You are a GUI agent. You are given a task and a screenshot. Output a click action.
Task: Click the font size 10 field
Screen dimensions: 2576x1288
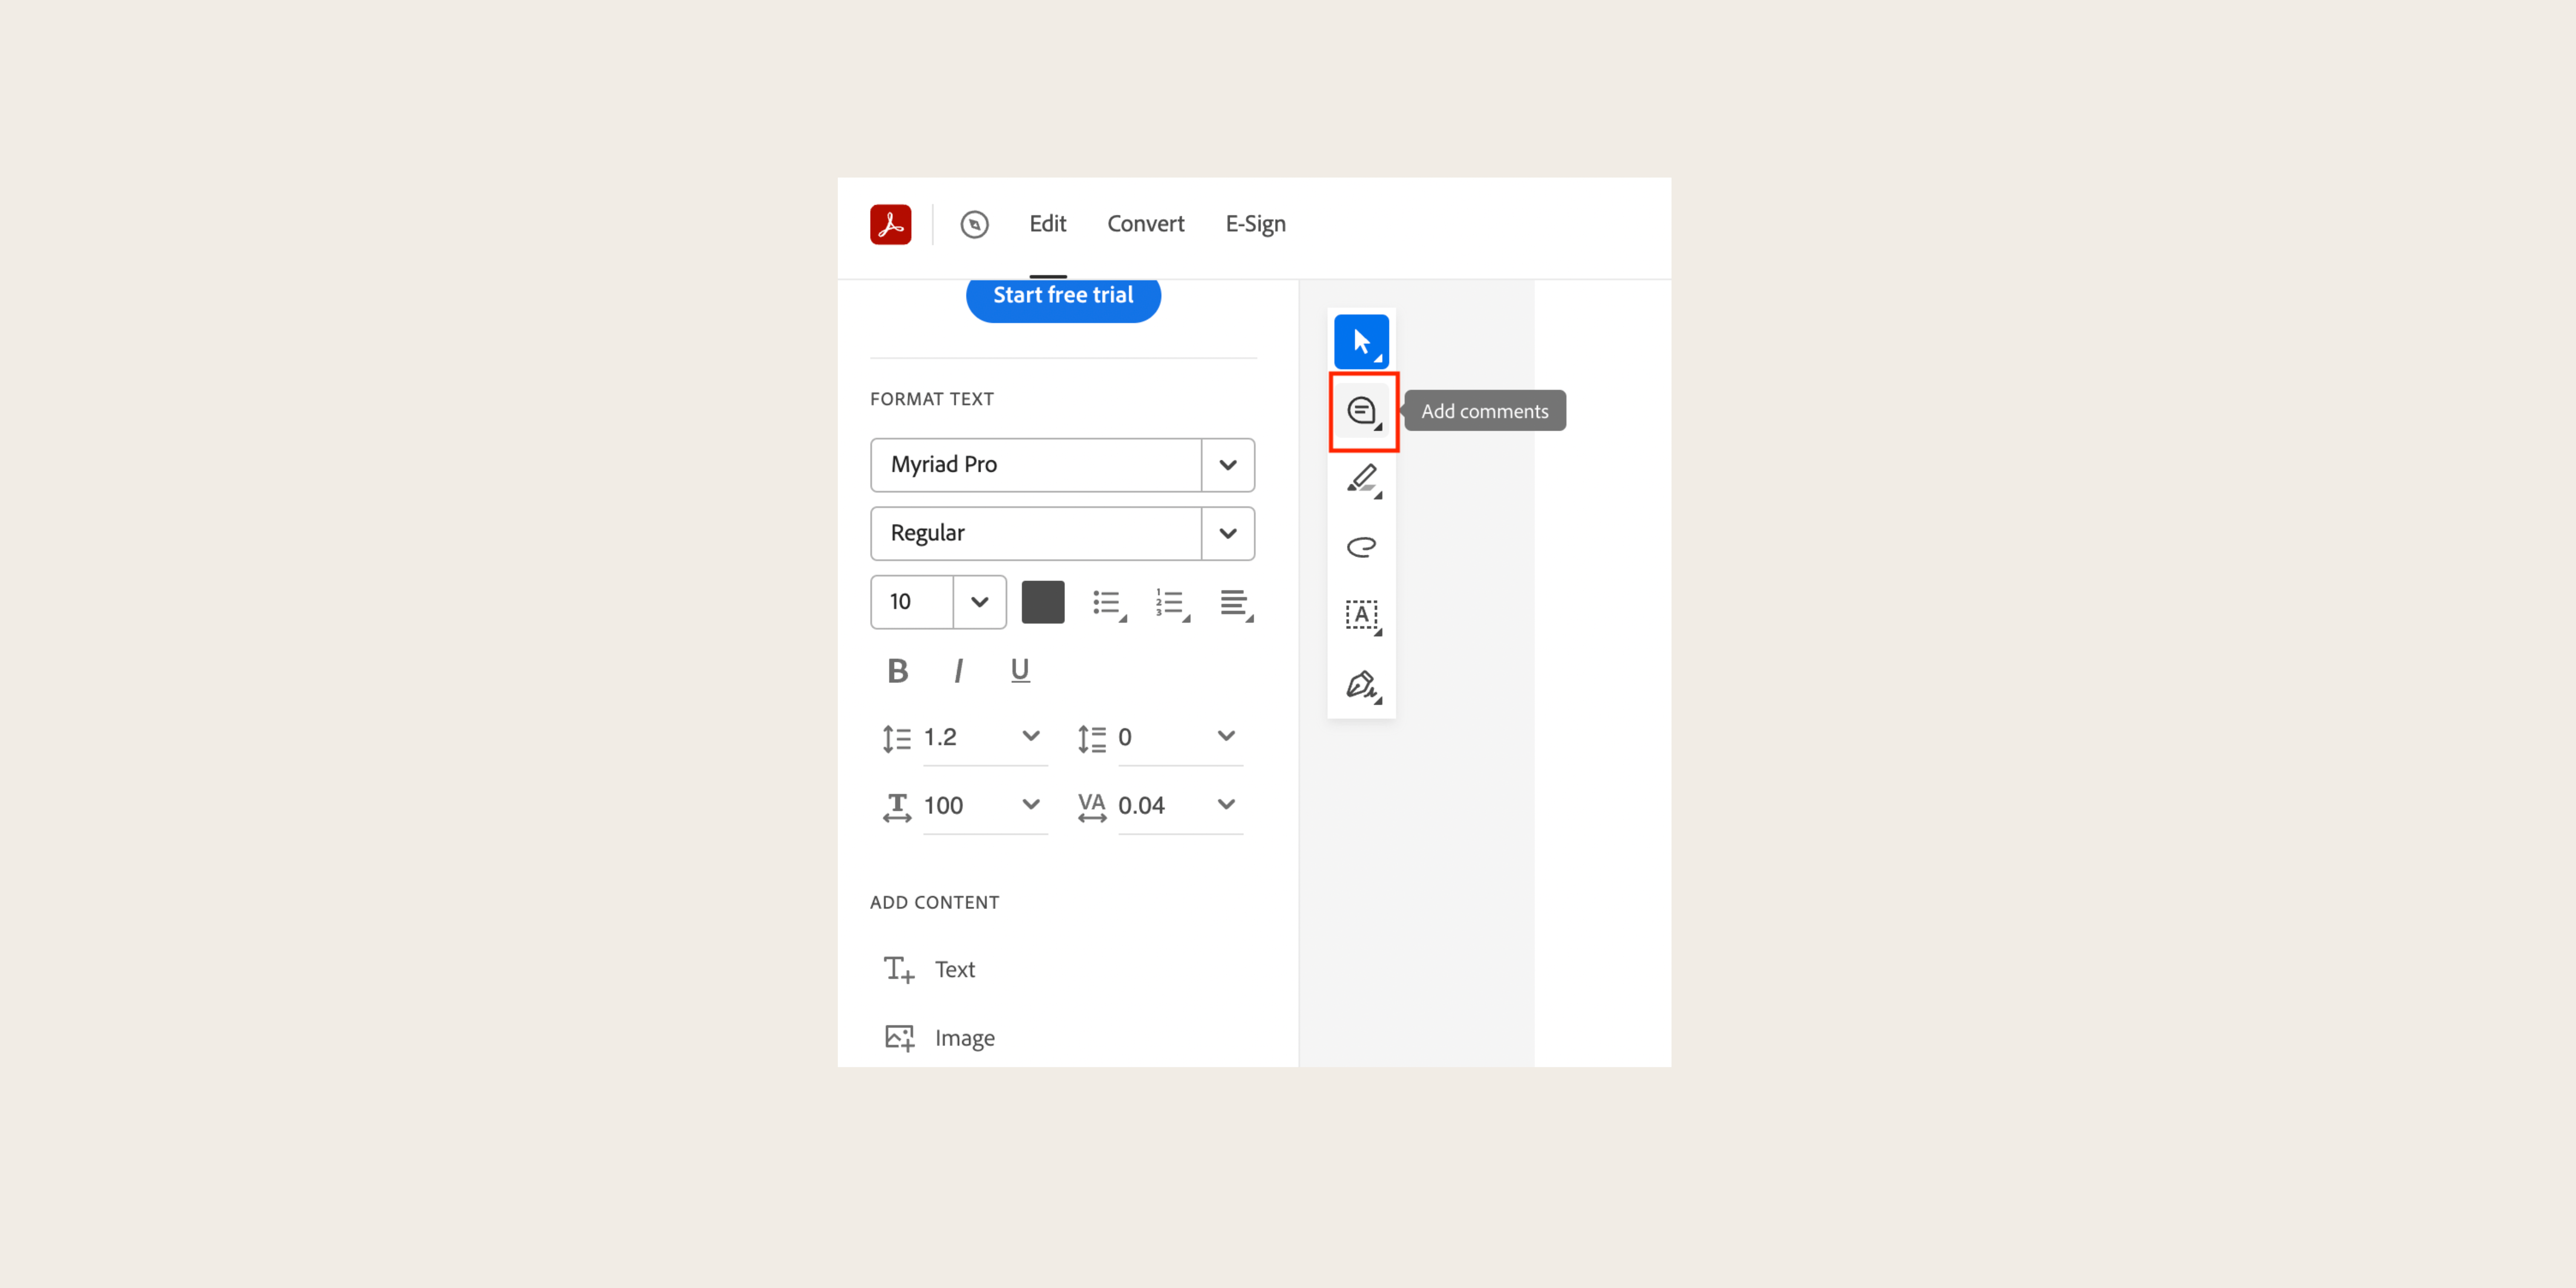912,602
